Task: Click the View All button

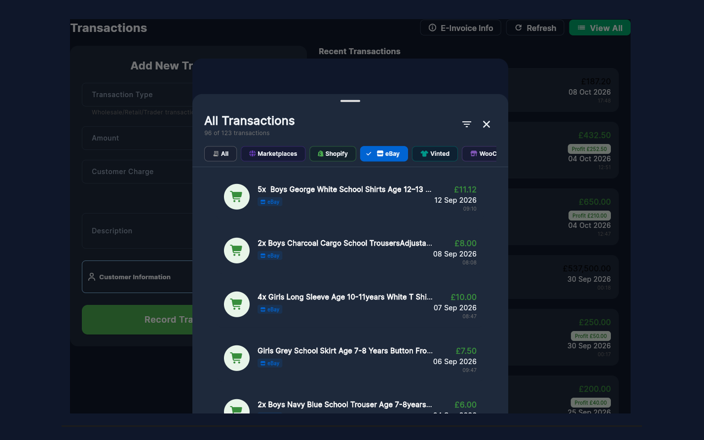Action: pyautogui.click(x=600, y=28)
